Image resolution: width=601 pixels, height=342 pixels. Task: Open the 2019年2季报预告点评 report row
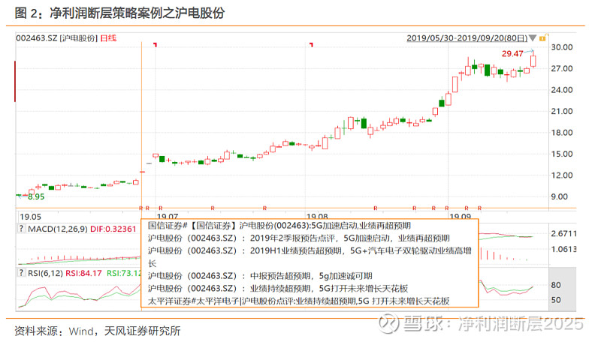(298, 238)
